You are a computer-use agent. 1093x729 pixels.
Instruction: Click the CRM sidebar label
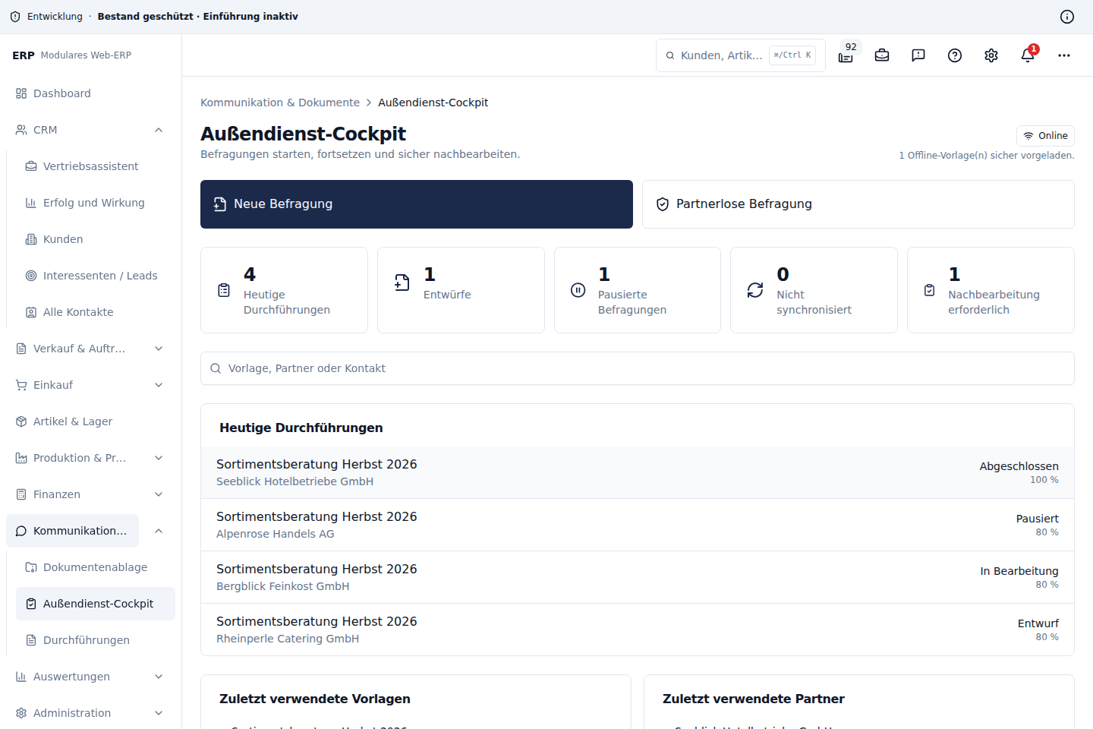(x=46, y=130)
